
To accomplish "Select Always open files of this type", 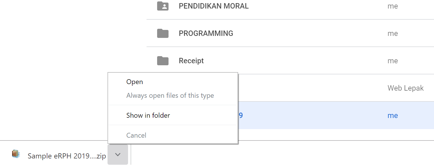I will [170, 95].
